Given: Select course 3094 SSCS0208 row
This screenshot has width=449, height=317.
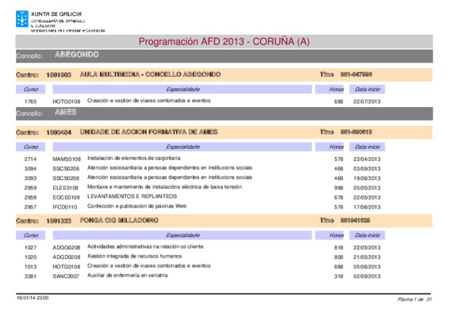Looking at the screenshot, I should click(202, 168).
